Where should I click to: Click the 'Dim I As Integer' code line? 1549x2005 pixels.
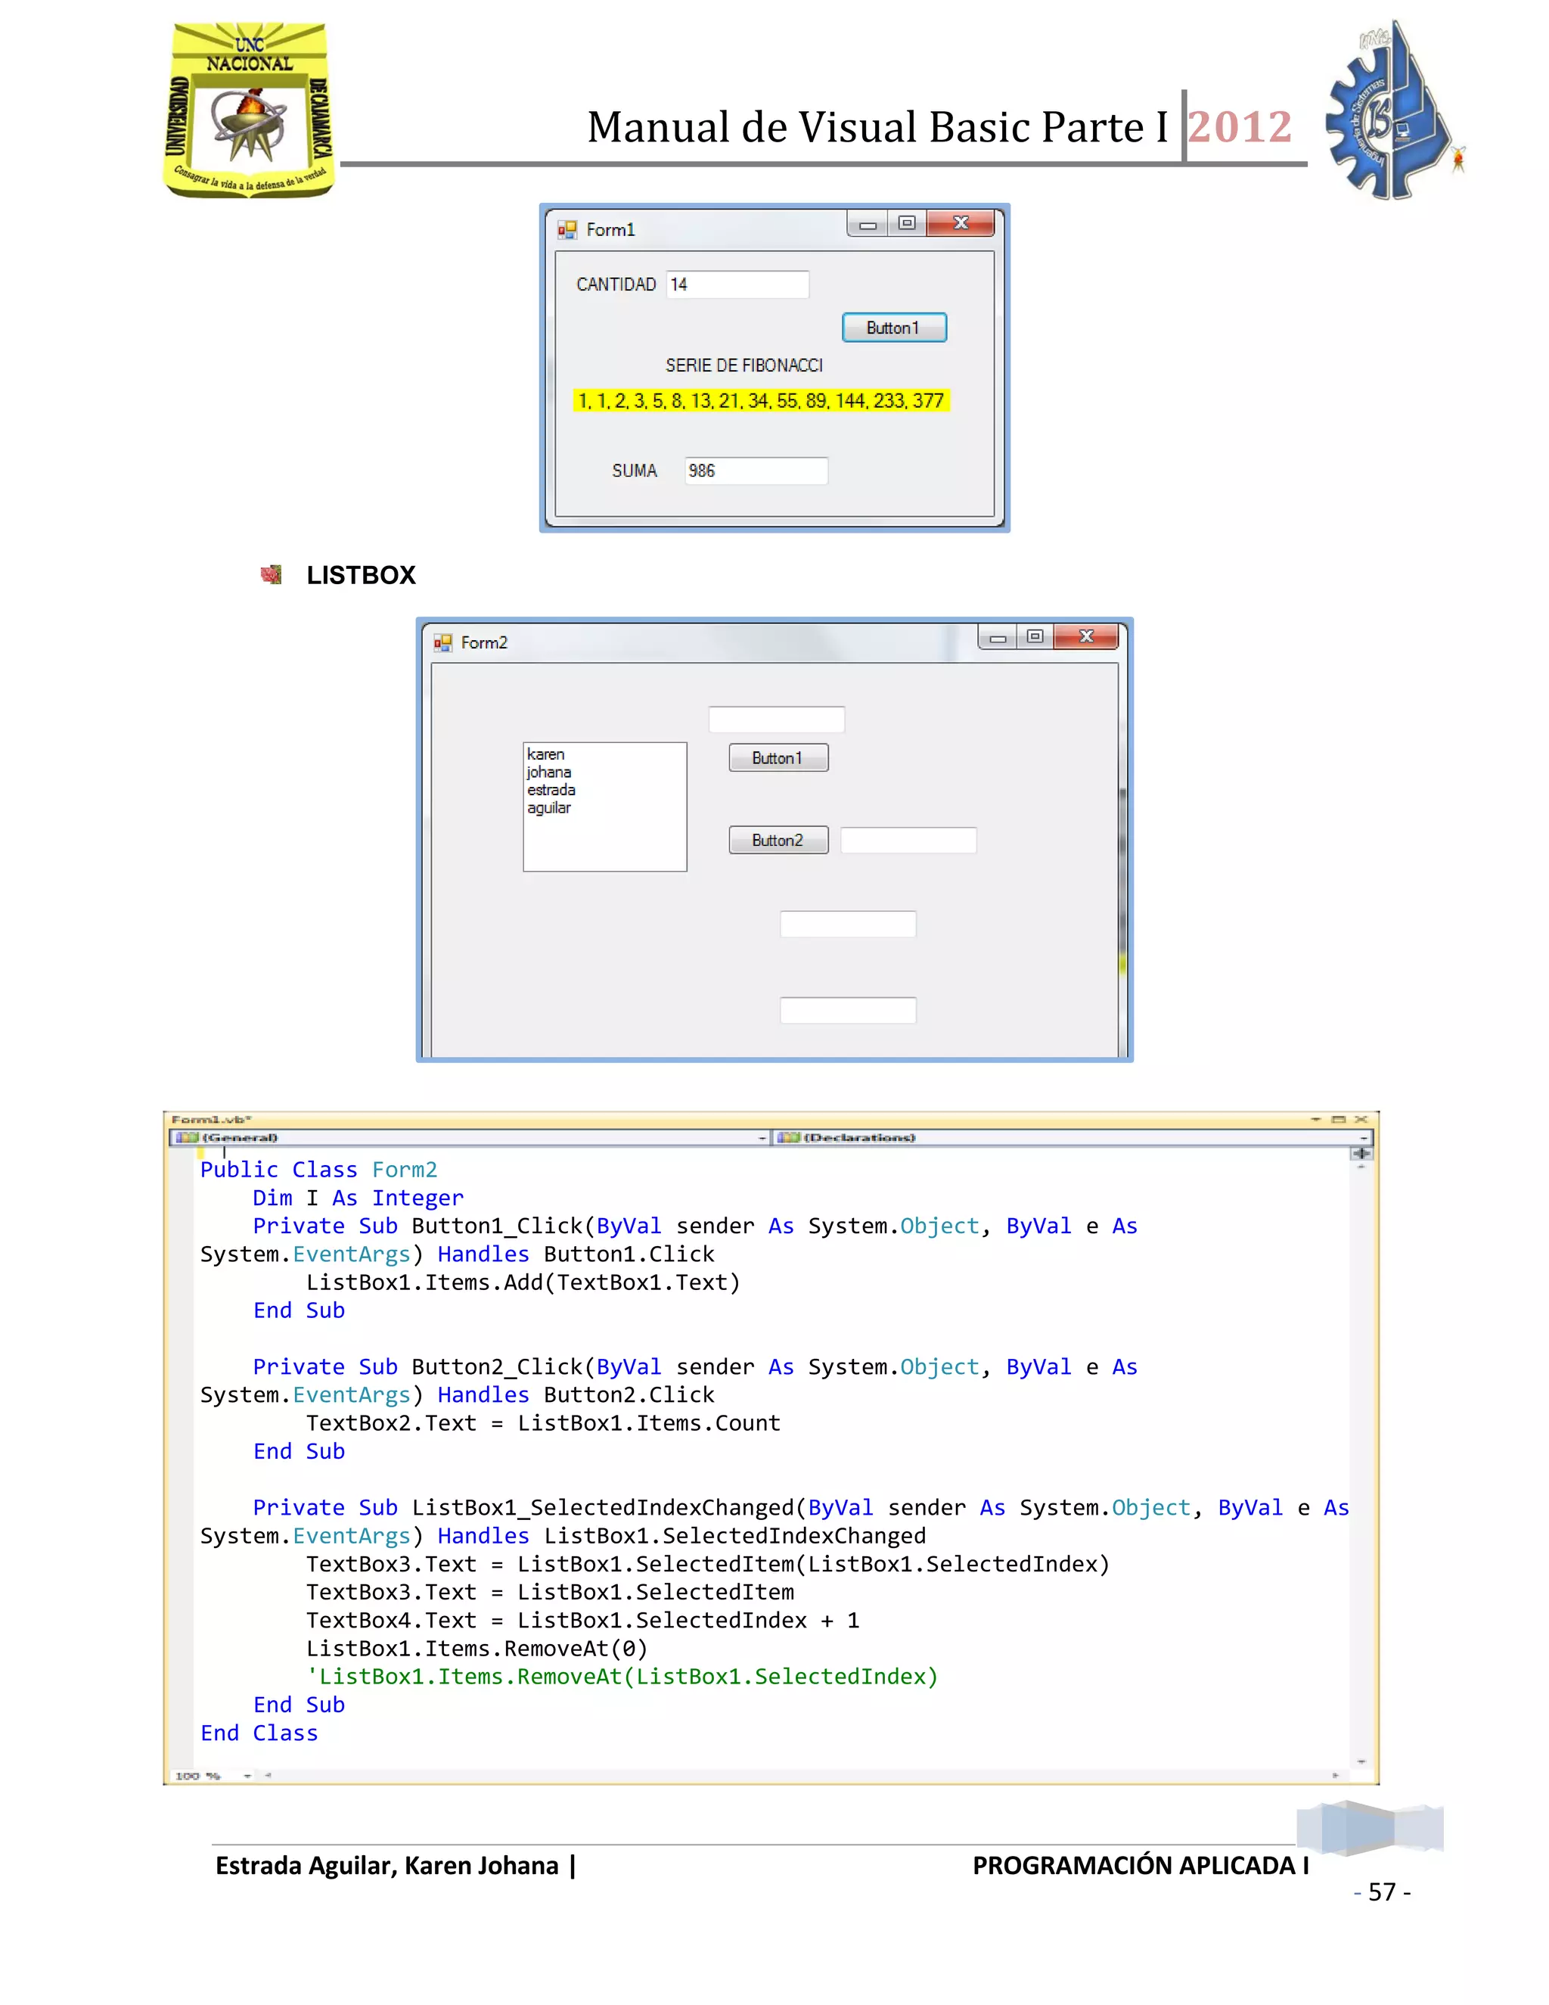[358, 1198]
